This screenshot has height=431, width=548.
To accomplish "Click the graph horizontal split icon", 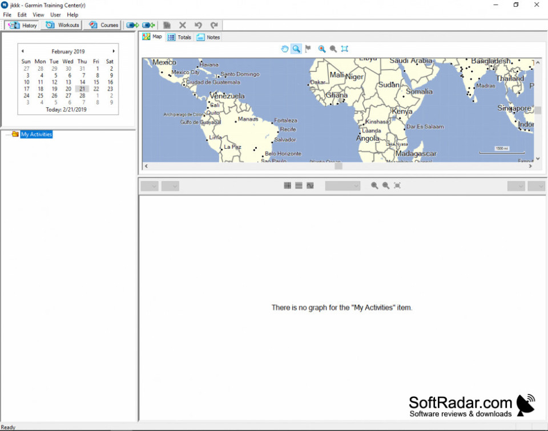I will coord(299,186).
